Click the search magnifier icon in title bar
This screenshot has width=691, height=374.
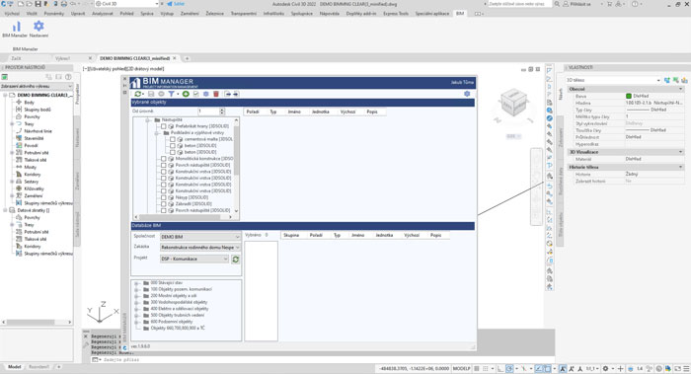pos(557,4)
